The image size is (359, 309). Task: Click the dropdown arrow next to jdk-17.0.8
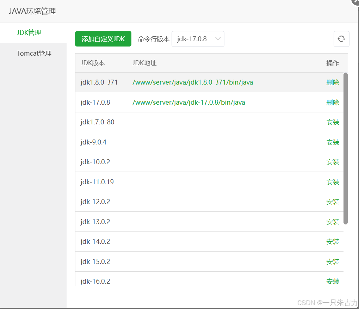click(218, 39)
